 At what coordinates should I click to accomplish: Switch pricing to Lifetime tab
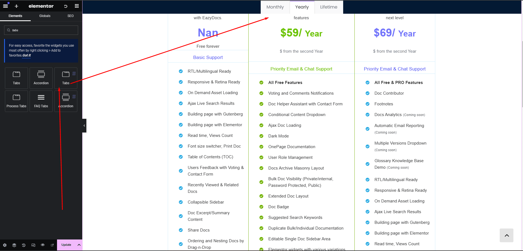pos(329,7)
